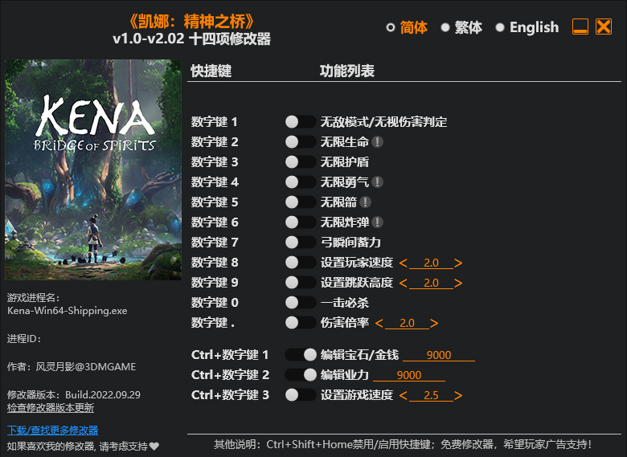Click the heart icon after the support text
Screen dimensions: 627x457
(154, 447)
